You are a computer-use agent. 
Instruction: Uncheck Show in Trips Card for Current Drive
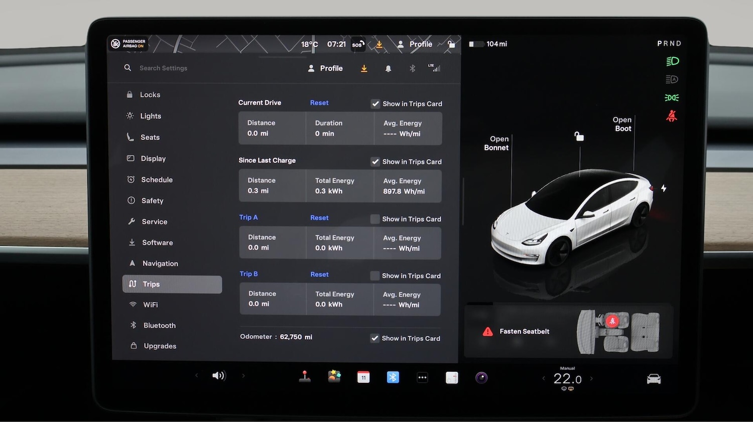(375, 104)
